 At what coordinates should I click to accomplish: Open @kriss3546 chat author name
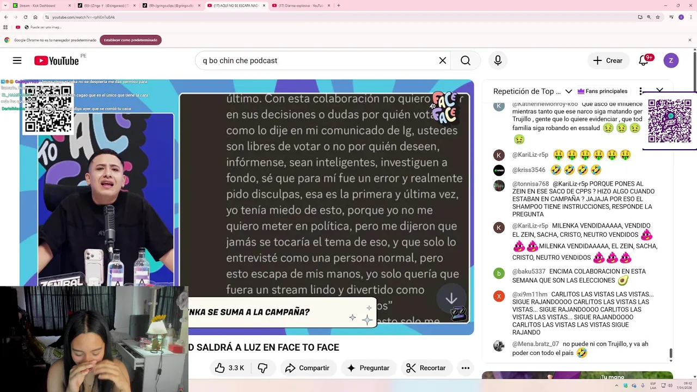click(x=529, y=170)
